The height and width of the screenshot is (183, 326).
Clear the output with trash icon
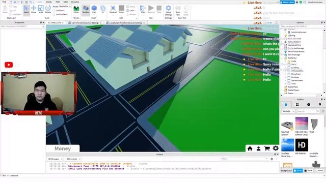pos(271,159)
